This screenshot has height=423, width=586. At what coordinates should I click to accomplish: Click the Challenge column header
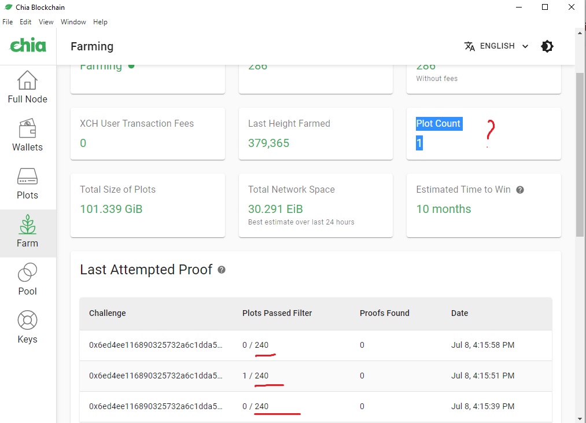pos(107,313)
